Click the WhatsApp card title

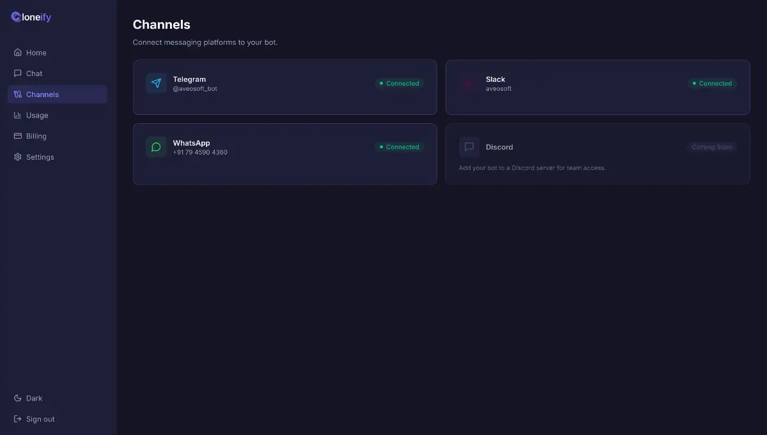(191, 143)
